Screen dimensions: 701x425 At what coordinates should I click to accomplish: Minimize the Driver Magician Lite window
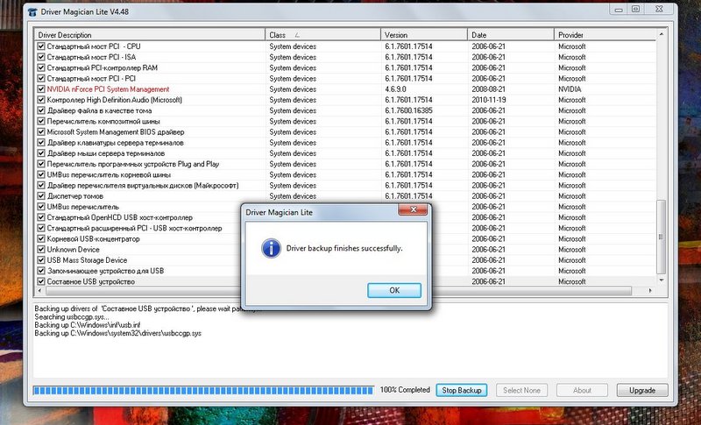coord(619,10)
